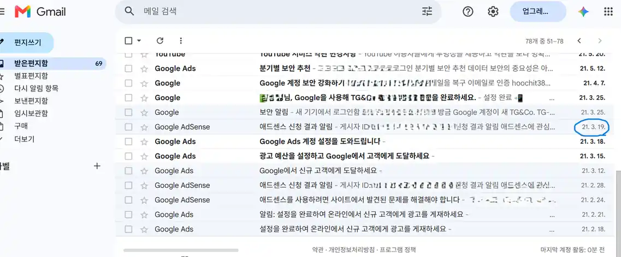Create a new label with plus icon

pos(97,166)
